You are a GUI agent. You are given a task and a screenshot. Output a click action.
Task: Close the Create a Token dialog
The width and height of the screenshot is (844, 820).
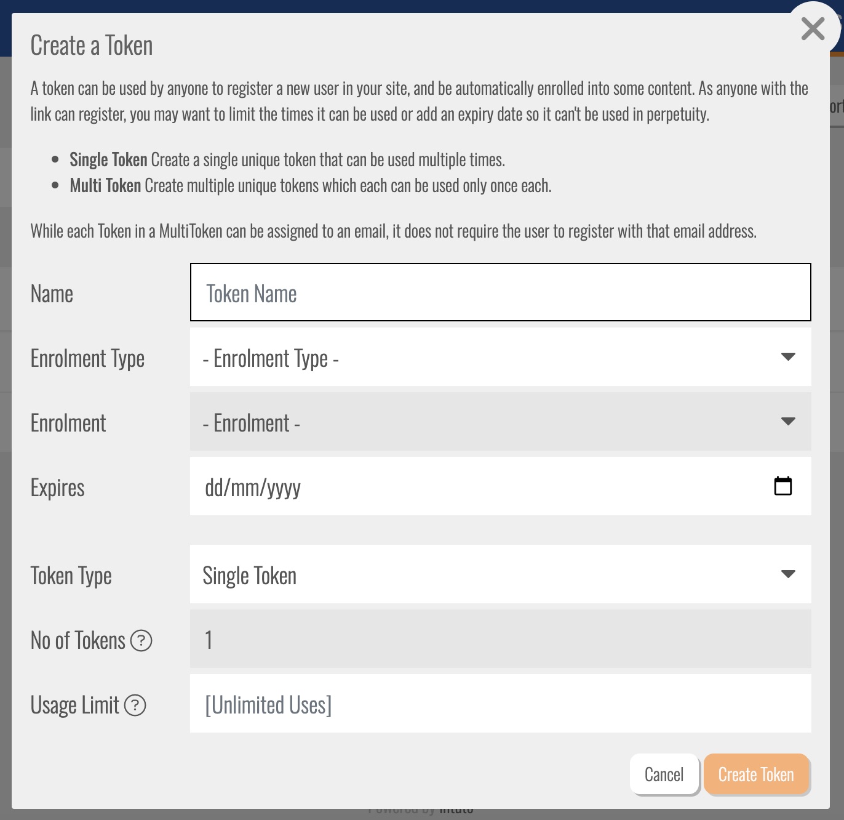pos(813,29)
